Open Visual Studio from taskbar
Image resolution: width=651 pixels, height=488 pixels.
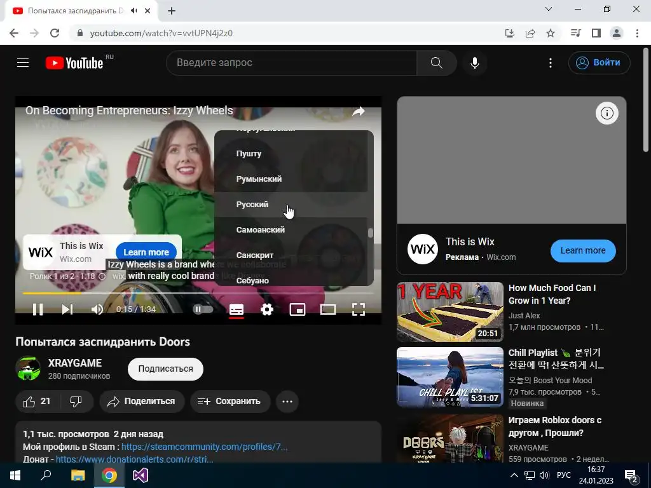(140, 475)
